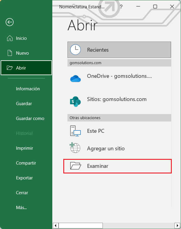Close the Excel window
Image resolution: width=181 pixels, height=229 pixels.
(172, 7)
